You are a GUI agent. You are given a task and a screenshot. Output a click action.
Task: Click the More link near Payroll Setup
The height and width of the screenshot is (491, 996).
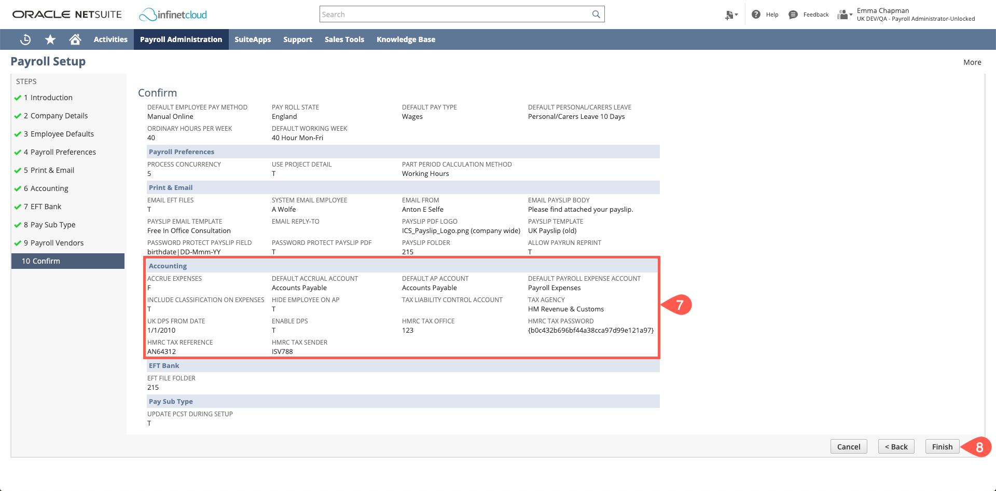pos(972,62)
